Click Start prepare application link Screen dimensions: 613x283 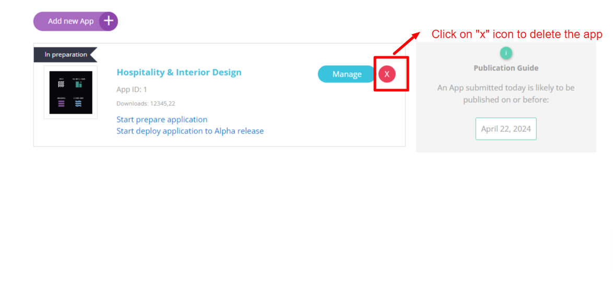[162, 119]
